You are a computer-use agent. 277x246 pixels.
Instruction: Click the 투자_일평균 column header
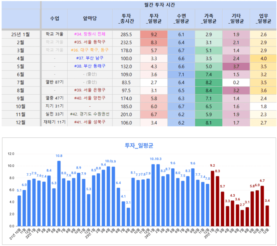pyautogui.click(x=154, y=18)
